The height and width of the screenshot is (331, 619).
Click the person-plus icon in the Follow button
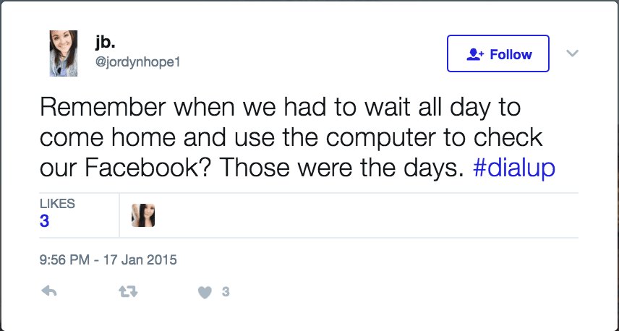click(475, 54)
